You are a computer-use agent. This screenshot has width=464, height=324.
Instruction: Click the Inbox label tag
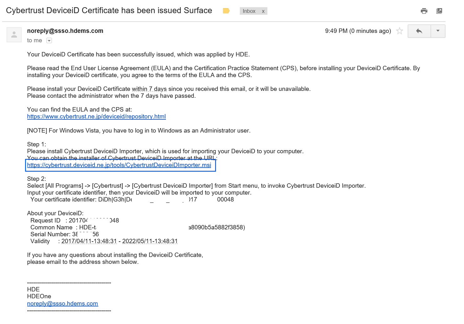pos(249,11)
